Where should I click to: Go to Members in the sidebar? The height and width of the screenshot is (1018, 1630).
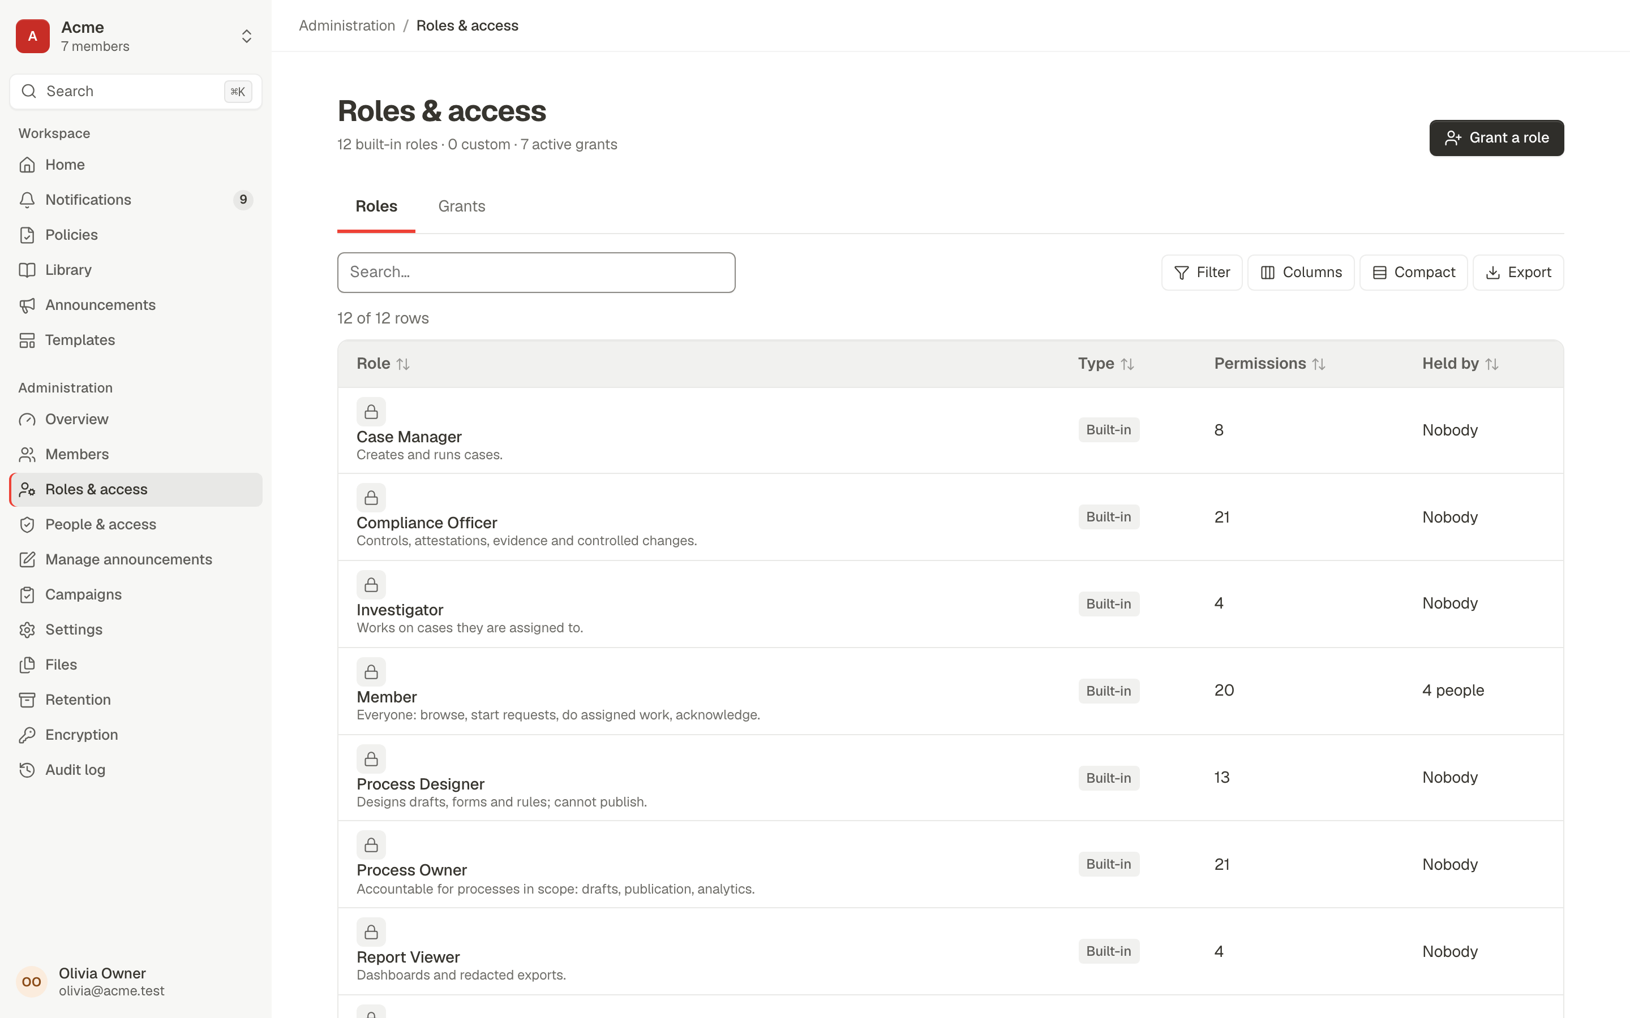click(x=135, y=455)
